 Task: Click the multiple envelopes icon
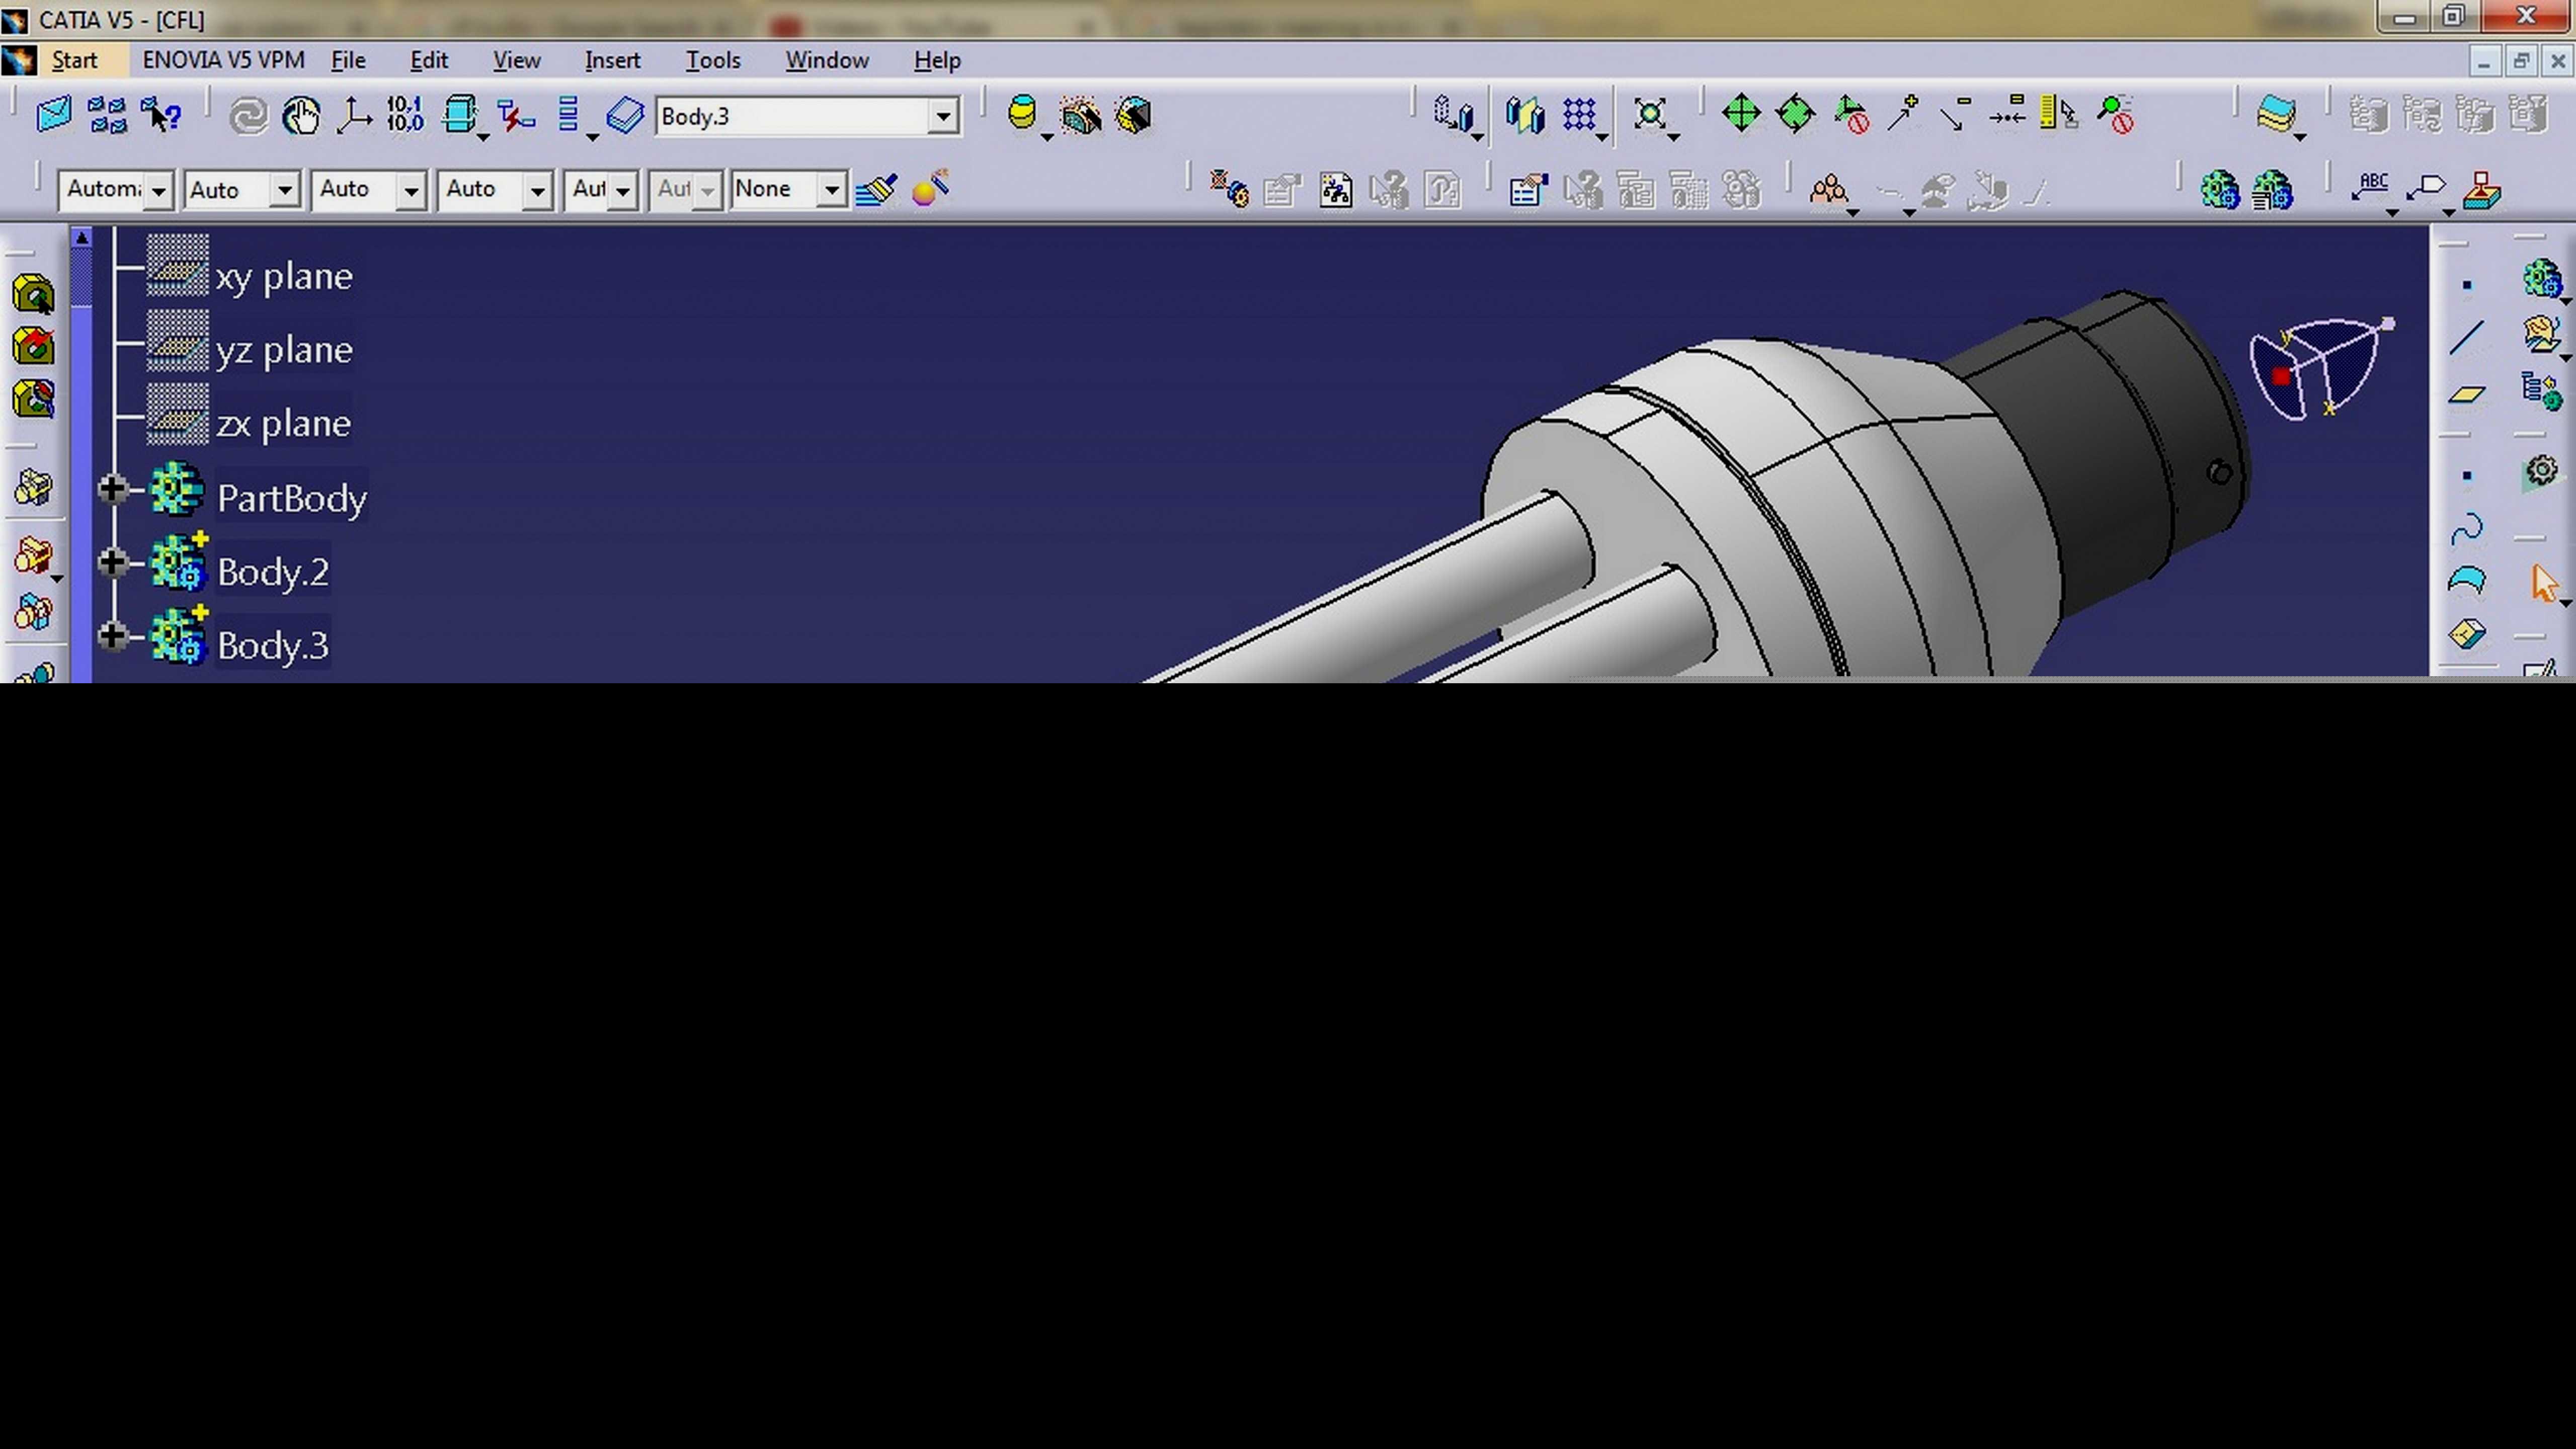click(107, 115)
